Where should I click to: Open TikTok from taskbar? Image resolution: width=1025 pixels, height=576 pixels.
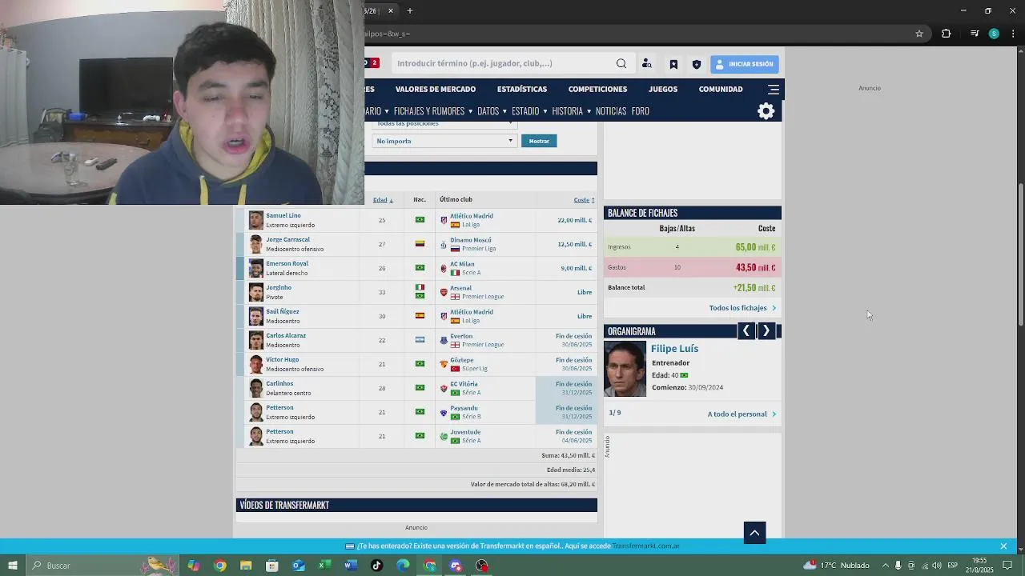377,566
